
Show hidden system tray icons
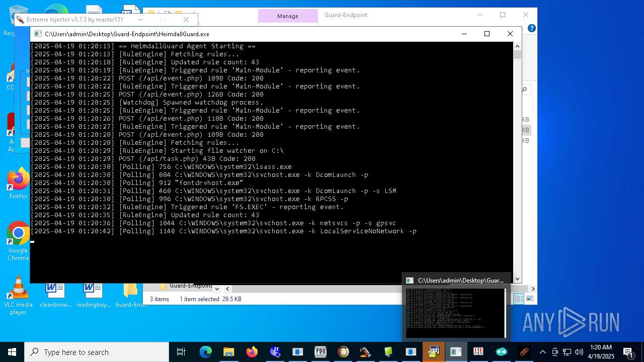click(542, 352)
